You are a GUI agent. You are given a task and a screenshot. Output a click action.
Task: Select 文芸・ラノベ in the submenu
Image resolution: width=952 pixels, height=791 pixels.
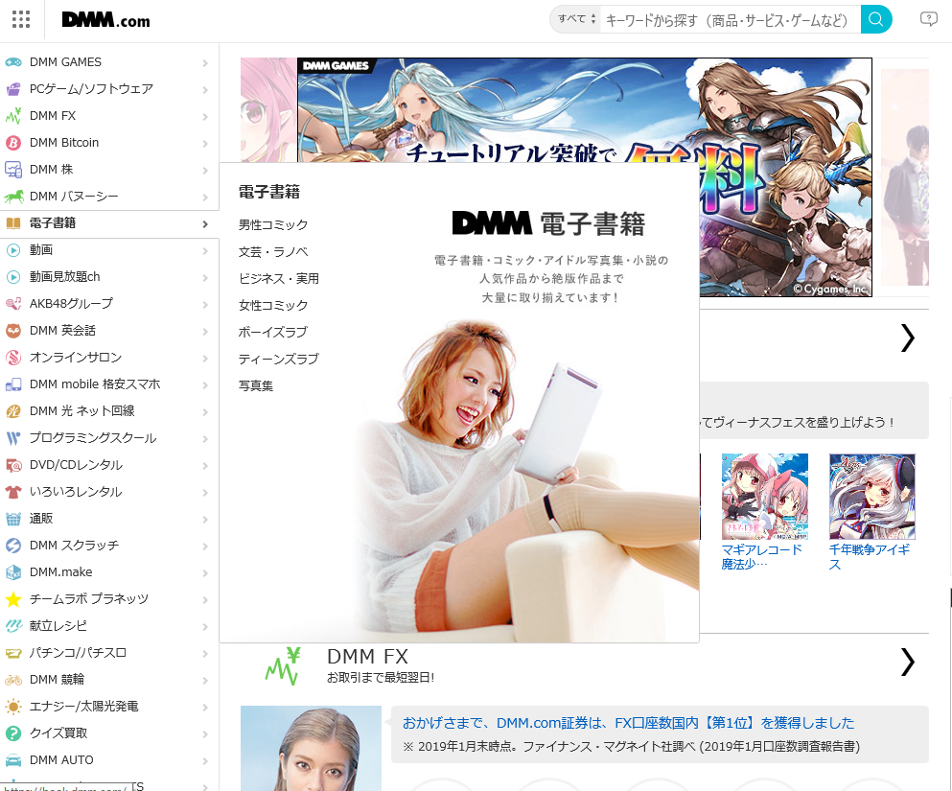click(x=273, y=251)
